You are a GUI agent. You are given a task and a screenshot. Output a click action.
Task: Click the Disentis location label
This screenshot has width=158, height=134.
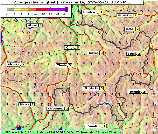14,65
